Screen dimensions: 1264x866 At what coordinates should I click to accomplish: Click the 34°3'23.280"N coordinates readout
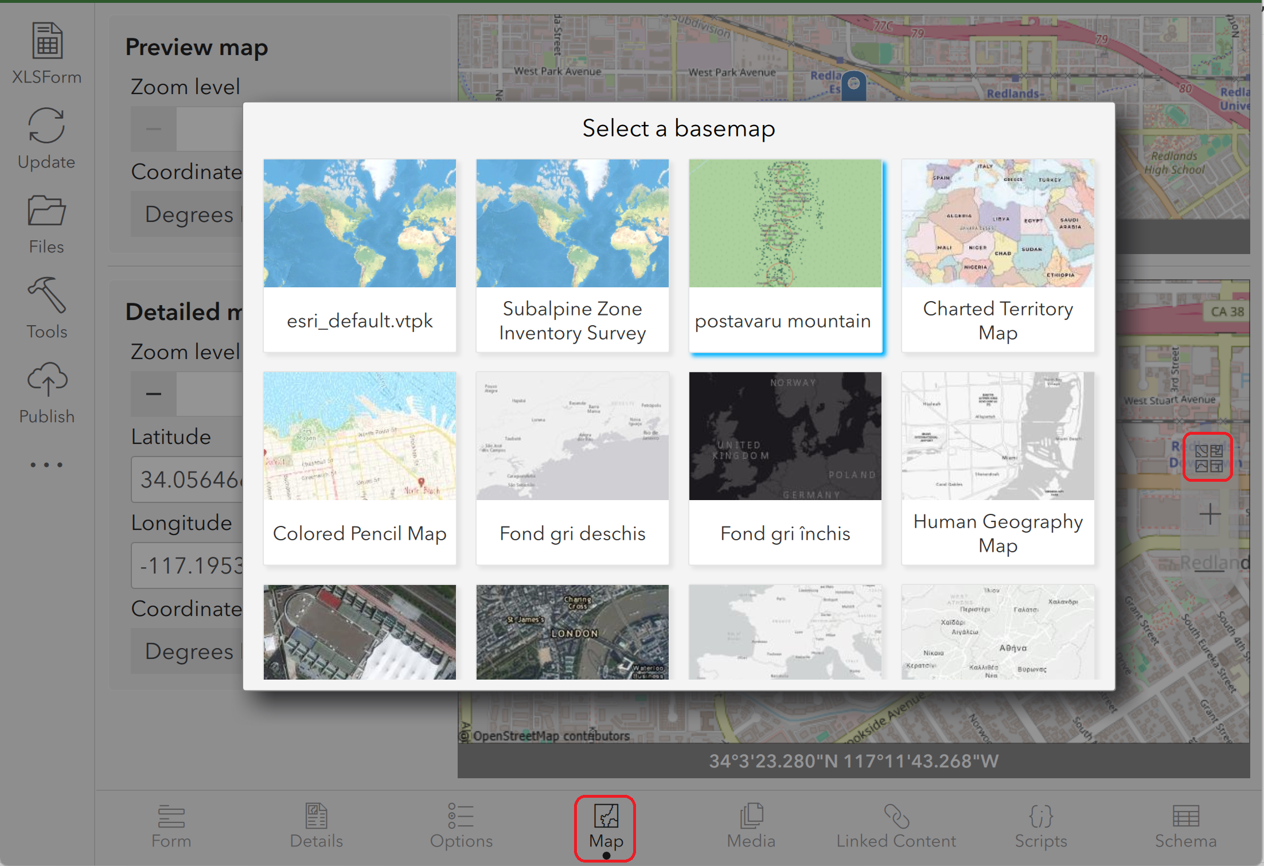coord(853,761)
